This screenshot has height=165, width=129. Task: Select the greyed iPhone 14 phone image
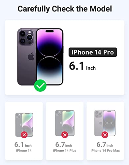[x=24, y=125]
